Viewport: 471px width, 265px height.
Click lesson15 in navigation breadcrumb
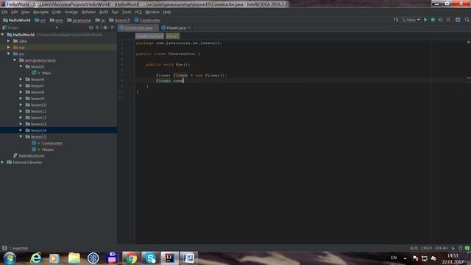(119, 20)
